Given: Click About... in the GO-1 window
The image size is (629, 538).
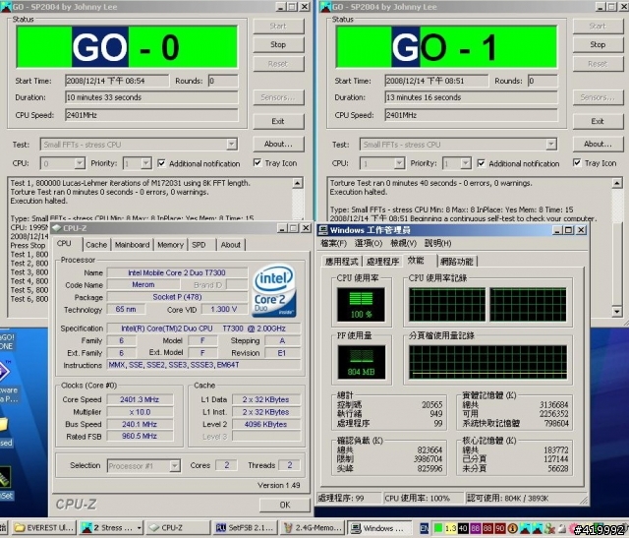Looking at the screenshot, I should [x=598, y=144].
